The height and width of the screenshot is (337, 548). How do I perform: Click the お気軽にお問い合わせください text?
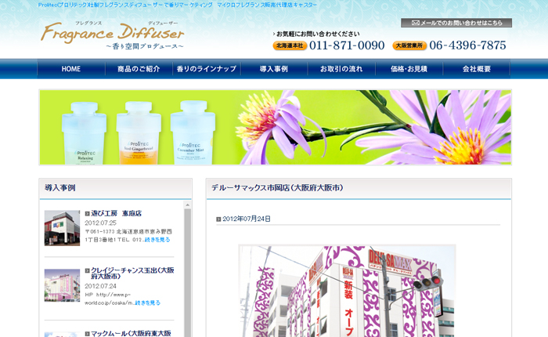click(318, 34)
